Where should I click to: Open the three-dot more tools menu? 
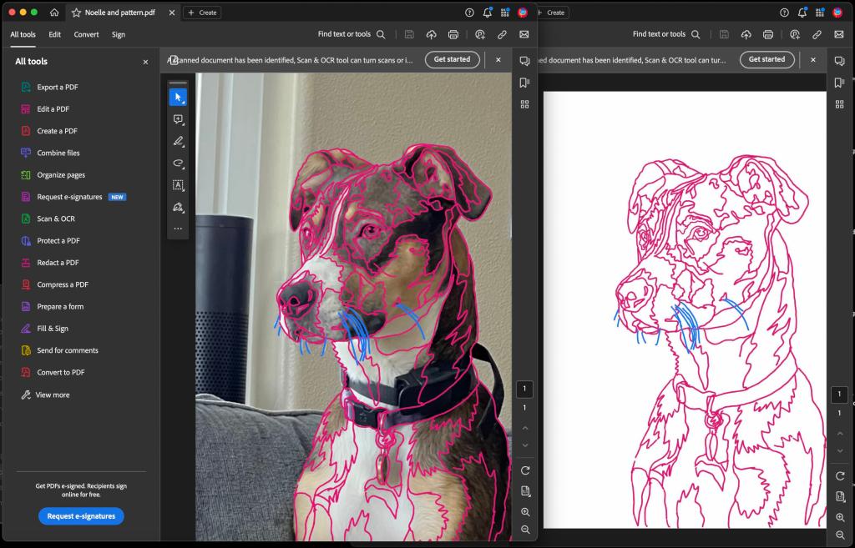tap(178, 229)
